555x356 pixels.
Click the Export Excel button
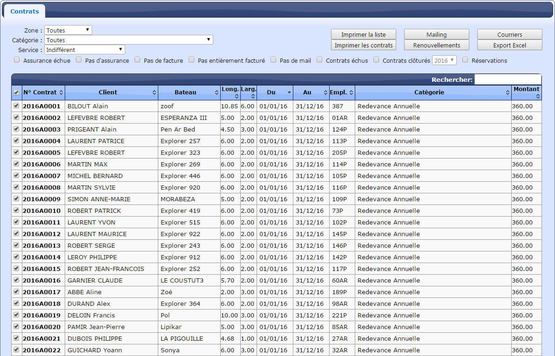tap(510, 45)
